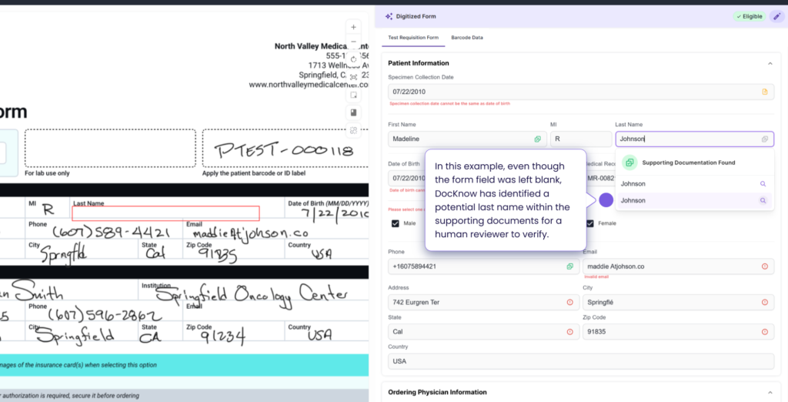
Task: Collapse the Patient Information section
Action: click(770, 63)
